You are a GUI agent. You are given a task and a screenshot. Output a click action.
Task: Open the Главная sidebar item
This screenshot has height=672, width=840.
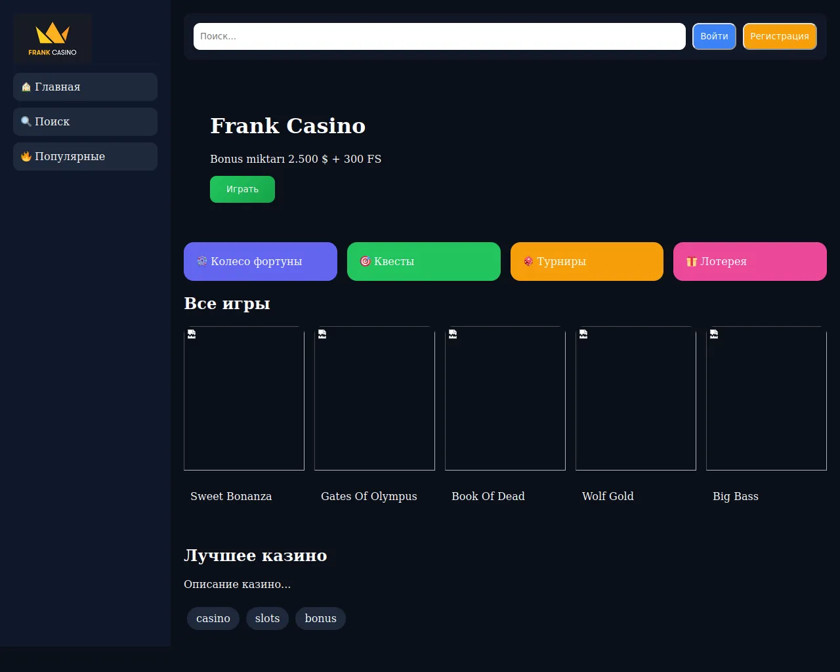point(85,87)
